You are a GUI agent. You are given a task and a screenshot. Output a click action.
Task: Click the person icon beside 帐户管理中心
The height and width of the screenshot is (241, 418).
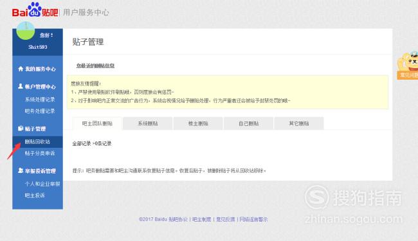(x=21, y=86)
